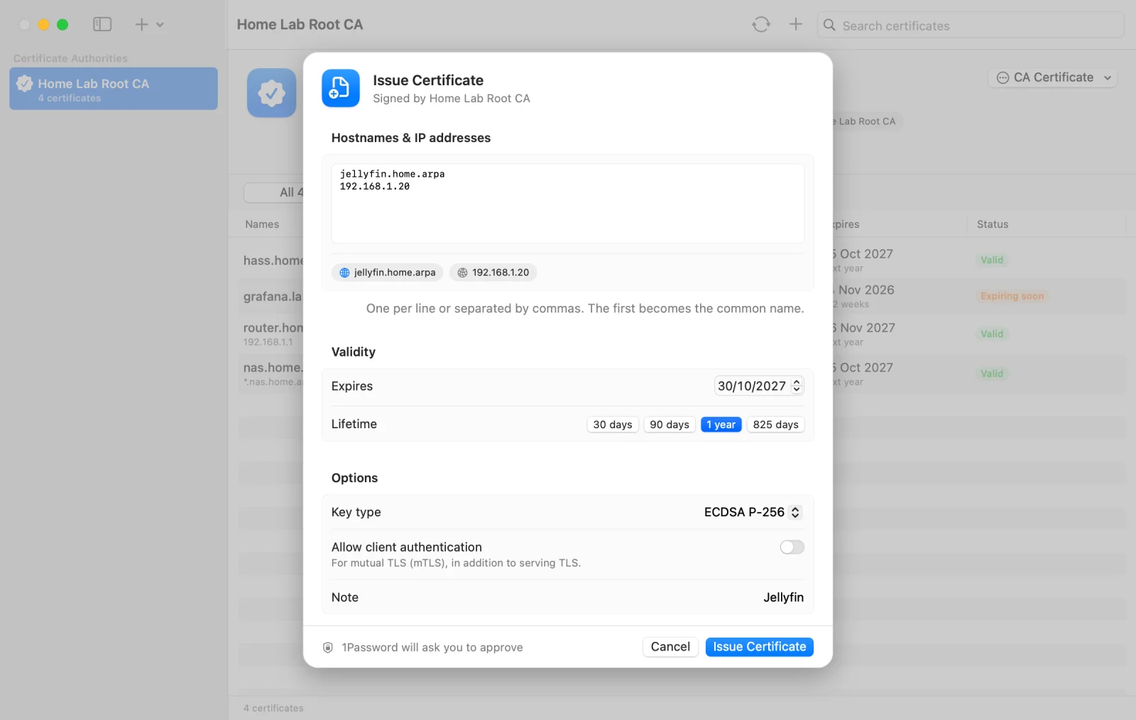Open the chevron menu next to add icon
This screenshot has width=1136, height=720.
click(x=160, y=25)
